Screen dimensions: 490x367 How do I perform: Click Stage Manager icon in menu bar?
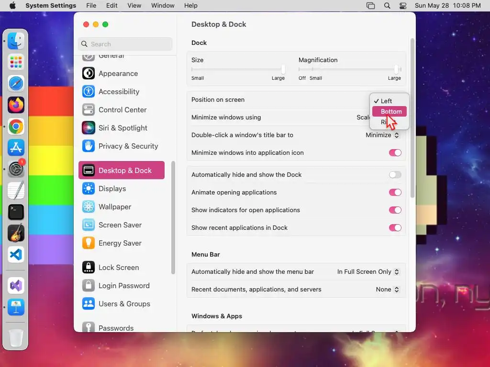point(371,6)
